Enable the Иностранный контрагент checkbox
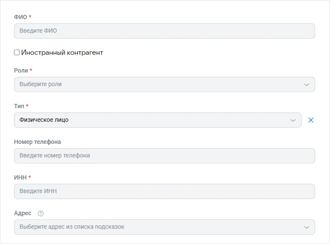 (17, 53)
